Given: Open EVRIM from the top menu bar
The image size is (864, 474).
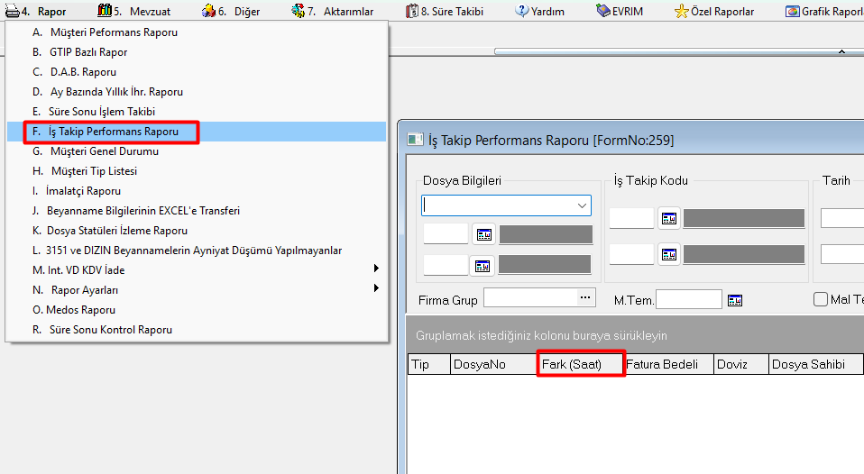Looking at the screenshot, I should 603,12.
